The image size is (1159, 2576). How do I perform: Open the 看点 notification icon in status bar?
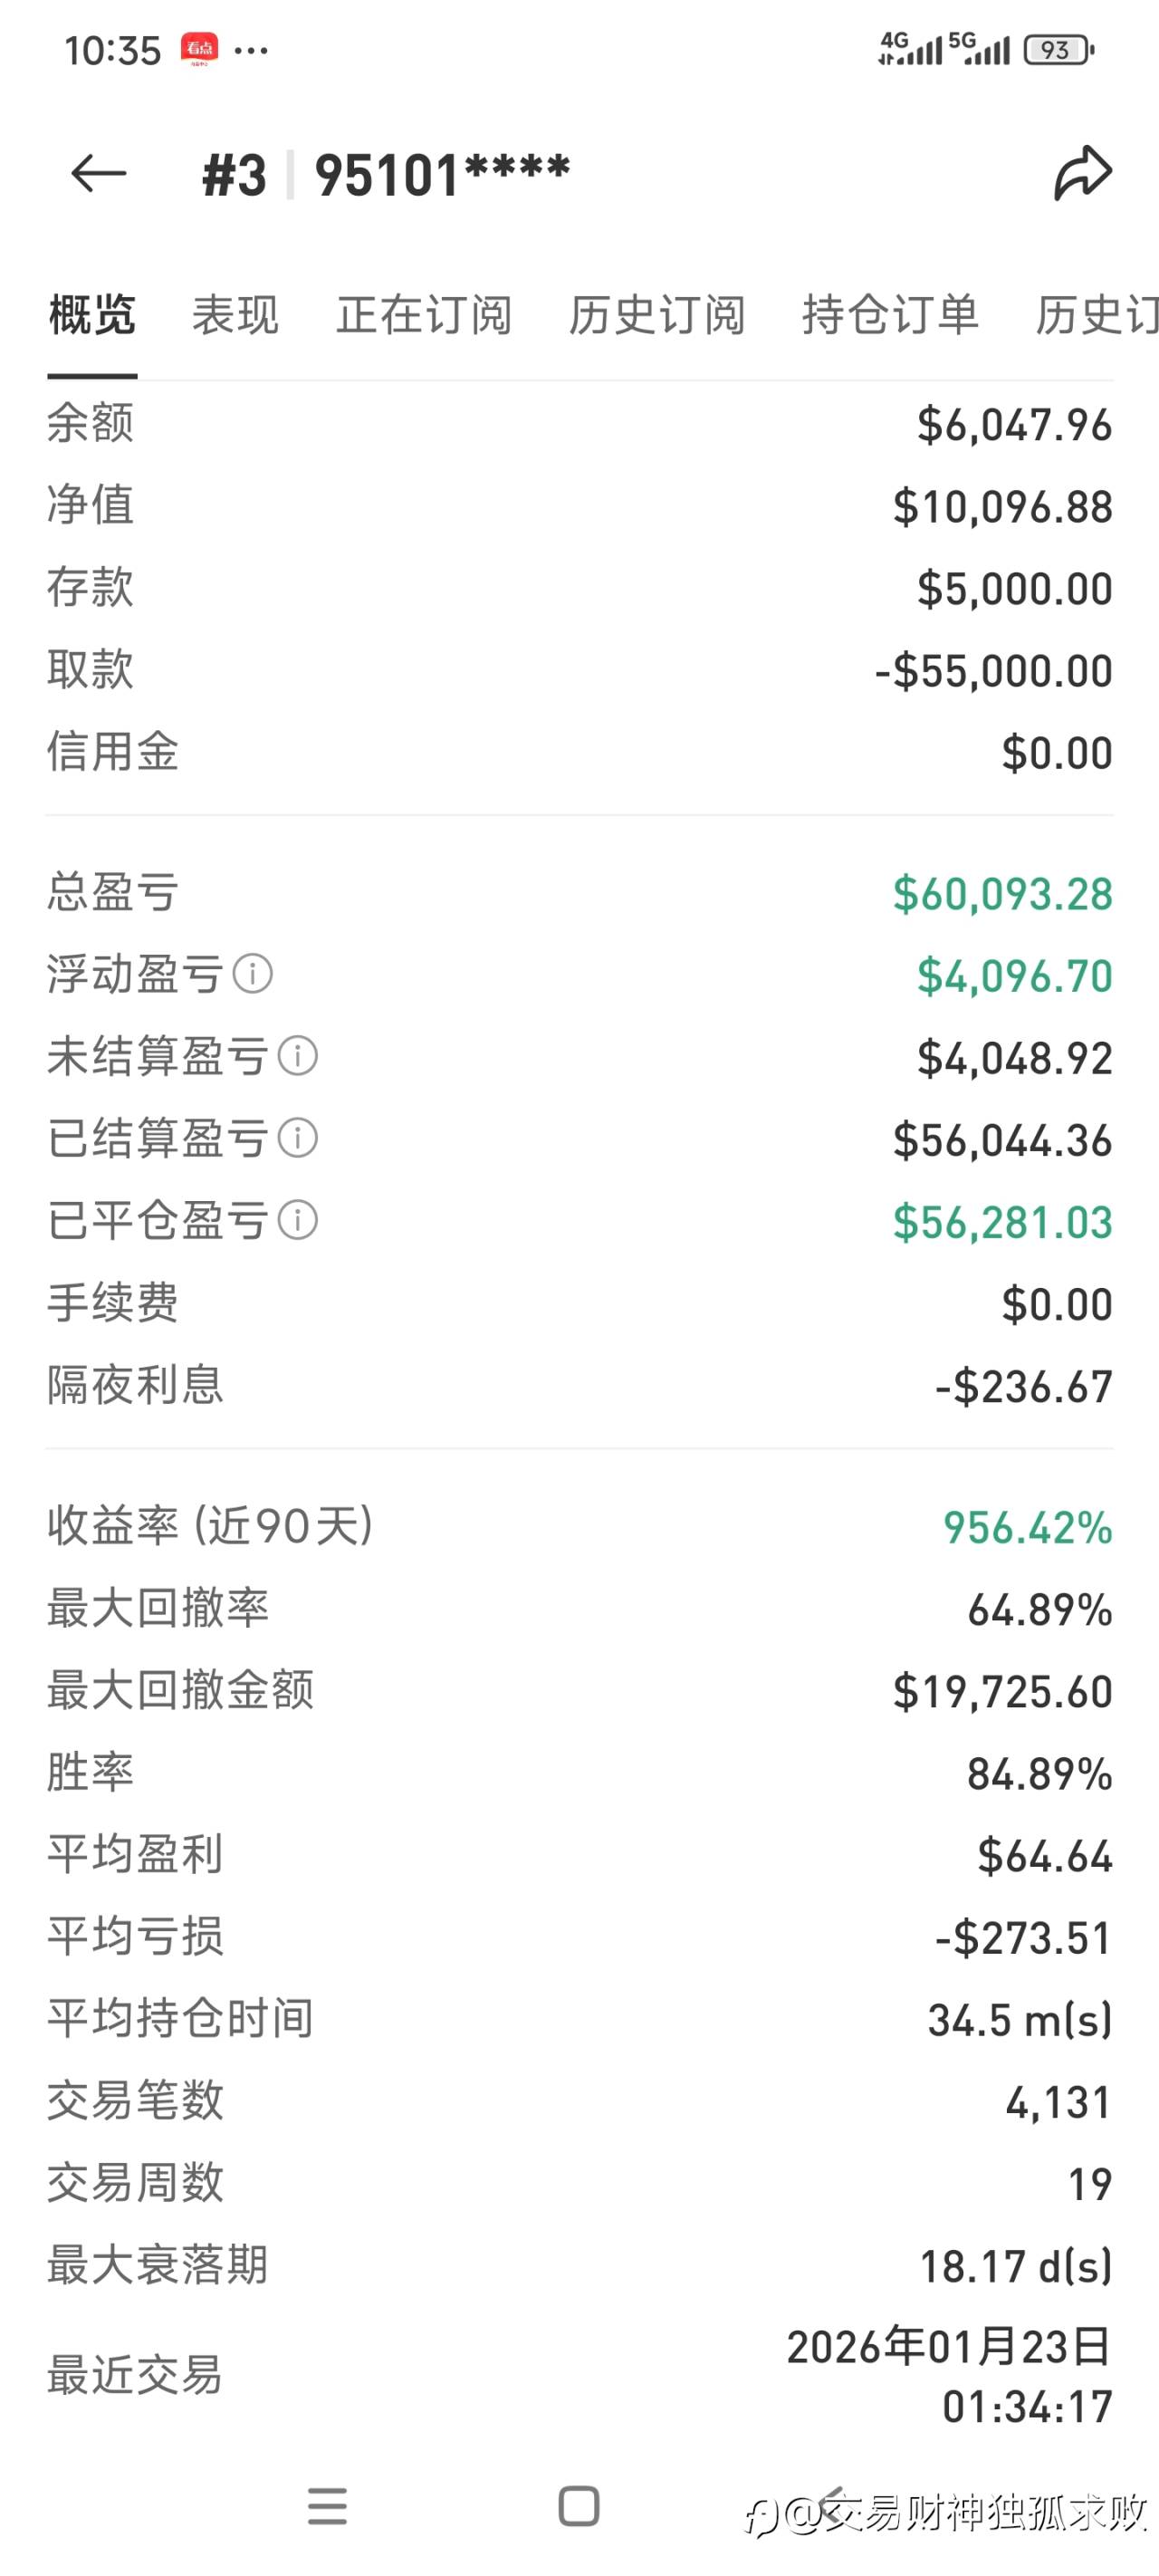click(x=199, y=49)
